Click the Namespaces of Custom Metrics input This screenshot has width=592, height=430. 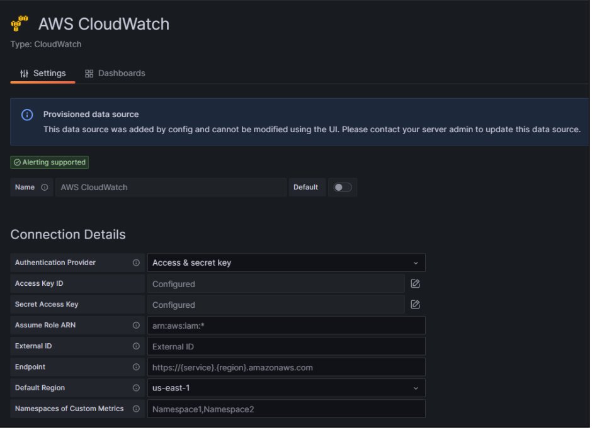click(x=287, y=410)
